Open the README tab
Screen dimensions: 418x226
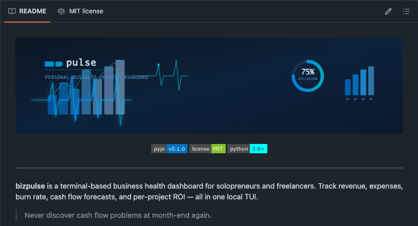point(27,11)
